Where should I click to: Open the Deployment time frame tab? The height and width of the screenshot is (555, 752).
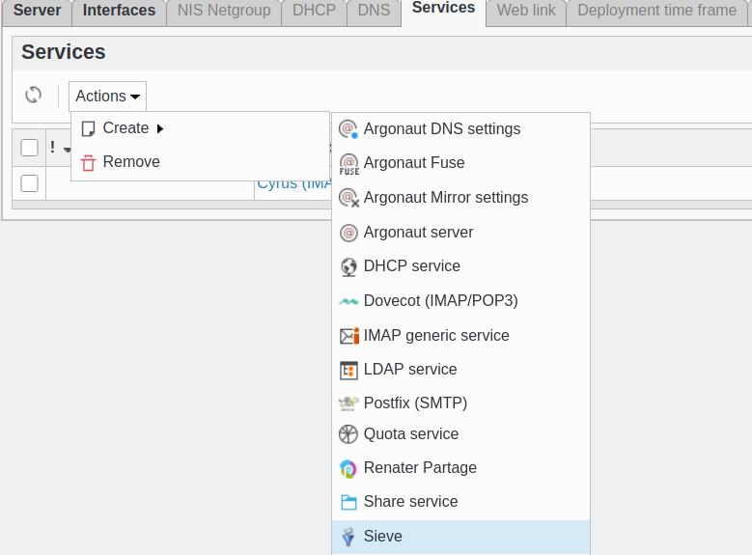tap(657, 12)
